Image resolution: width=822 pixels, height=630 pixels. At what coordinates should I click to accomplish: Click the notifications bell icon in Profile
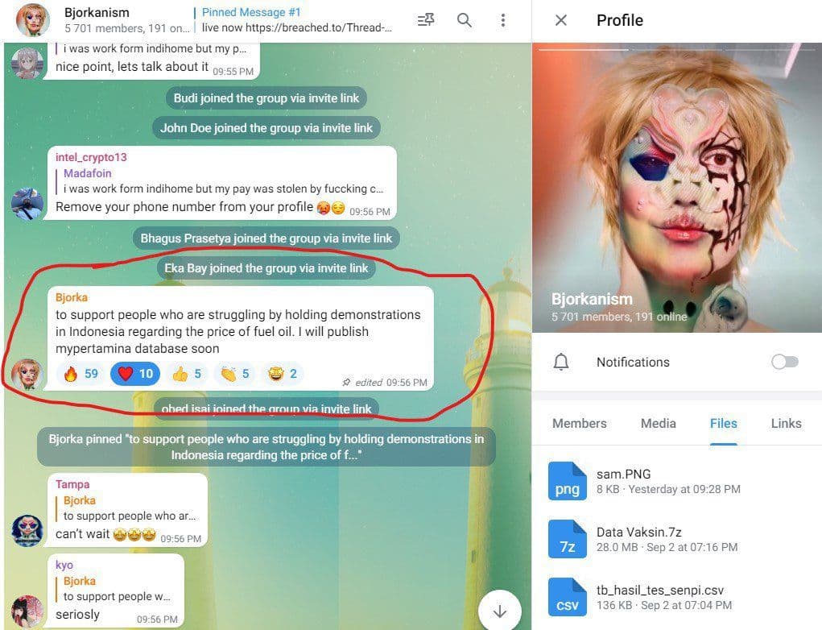click(561, 362)
